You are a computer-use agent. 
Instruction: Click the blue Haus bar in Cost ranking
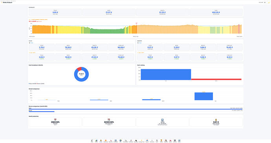[166, 74]
